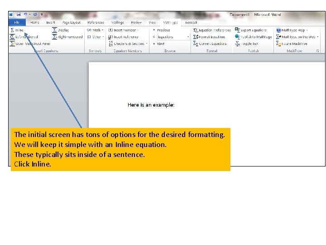Screen dimensions: 326x245
Task: Insert an Inline MathType equation
Action: pos(17,30)
